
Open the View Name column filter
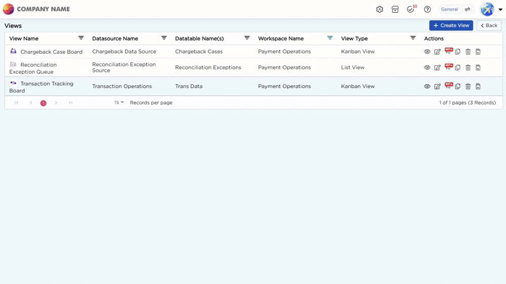81,38
